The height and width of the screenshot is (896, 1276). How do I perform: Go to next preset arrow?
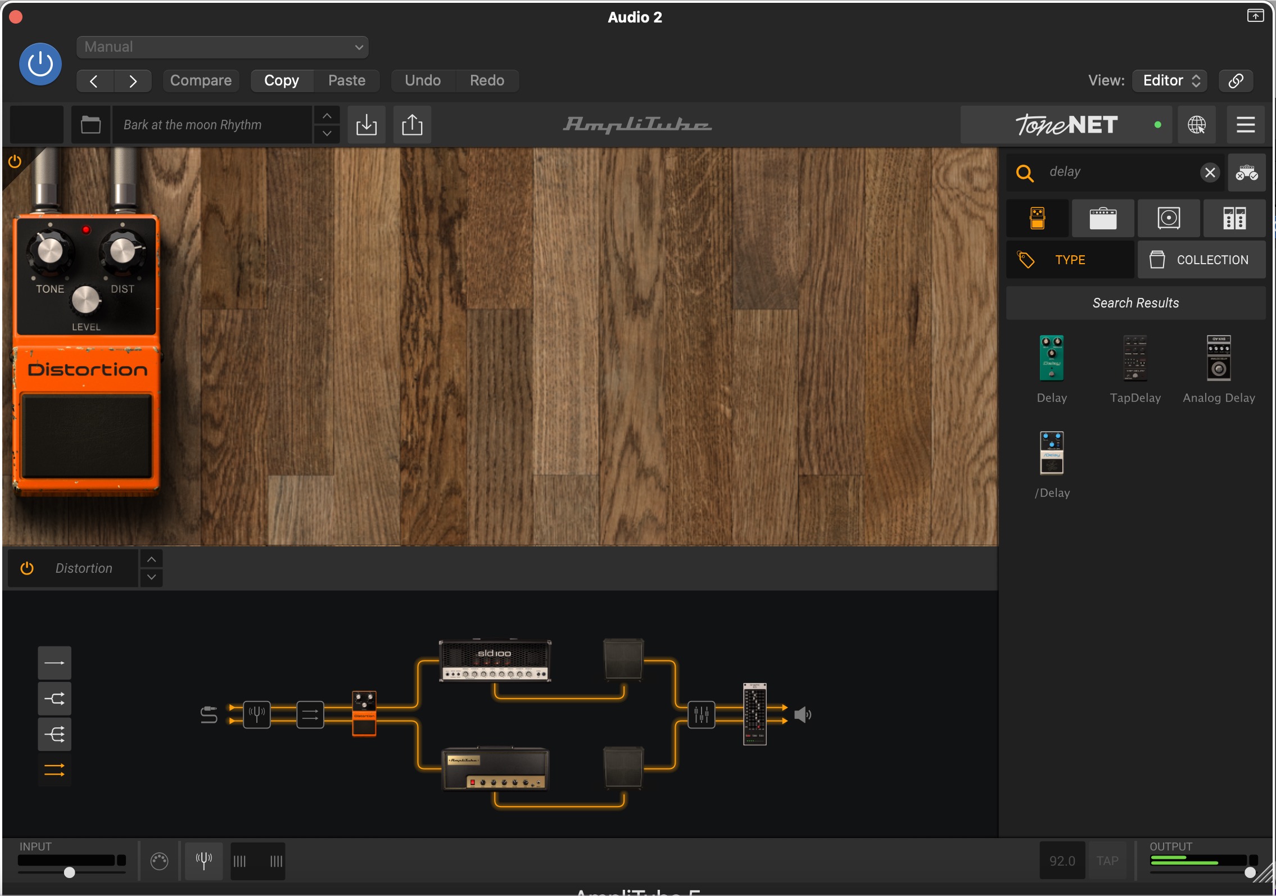(133, 81)
